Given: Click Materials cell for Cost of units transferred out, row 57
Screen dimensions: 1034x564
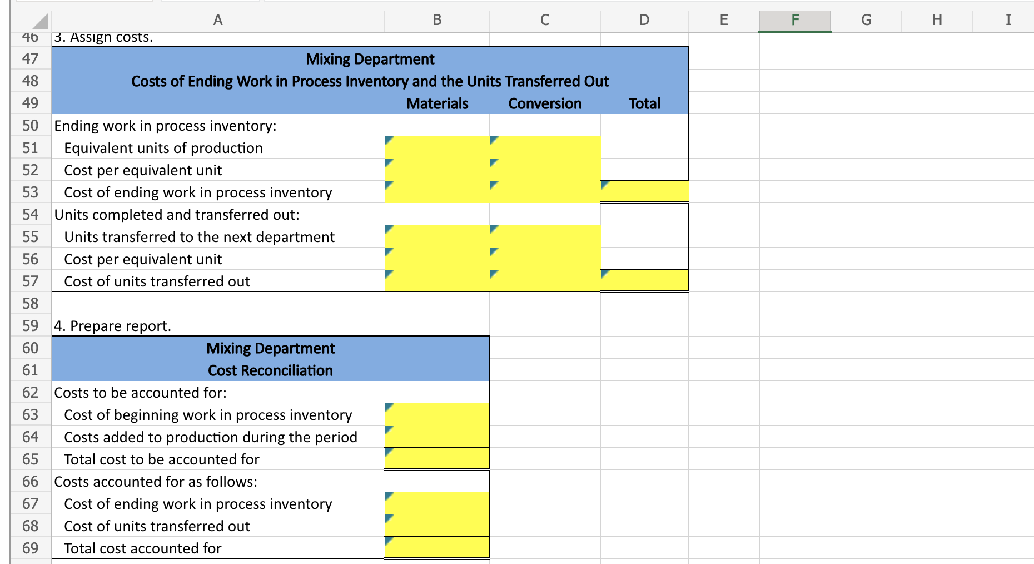Looking at the screenshot, I should point(437,281).
